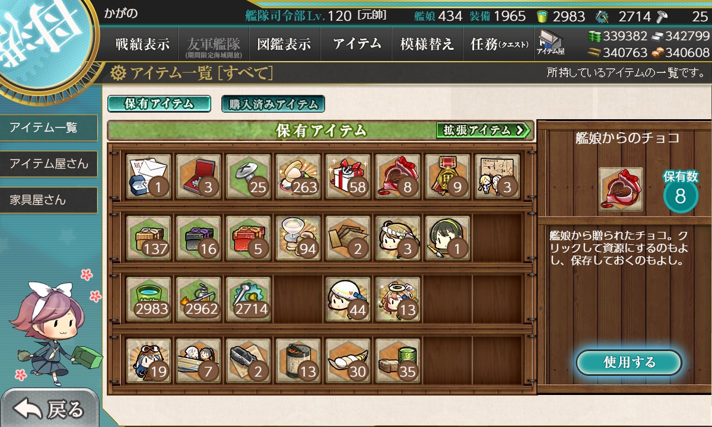Switch to 保有アイテム tab

tap(159, 104)
